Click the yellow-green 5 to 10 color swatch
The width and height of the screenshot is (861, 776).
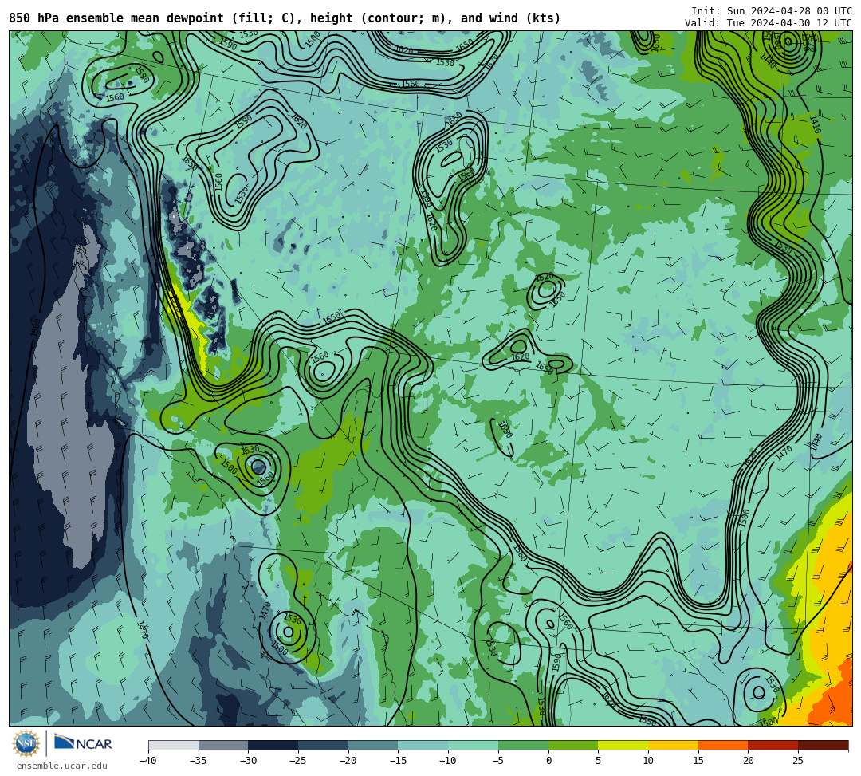point(623,745)
